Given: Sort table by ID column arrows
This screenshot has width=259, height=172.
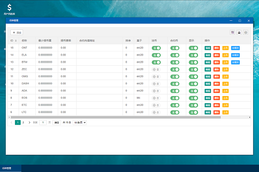Looking at the screenshot, I should click(x=16, y=41).
